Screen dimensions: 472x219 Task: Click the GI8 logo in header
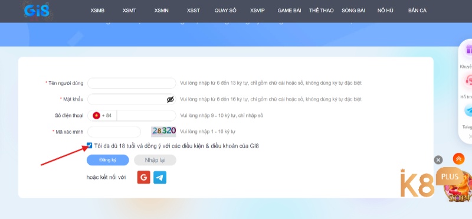(37, 11)
